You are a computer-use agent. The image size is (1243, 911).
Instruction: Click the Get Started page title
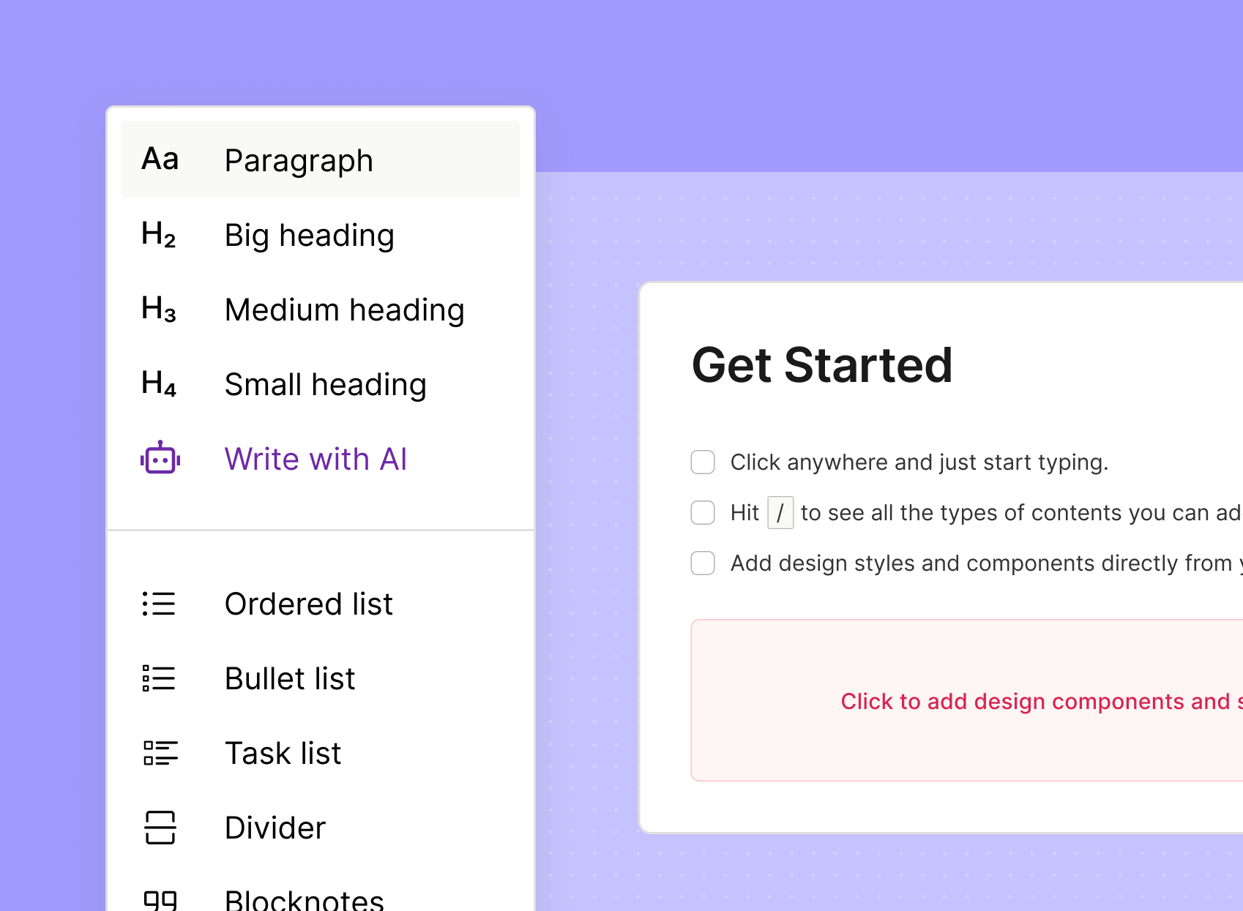tap(822, 365)
